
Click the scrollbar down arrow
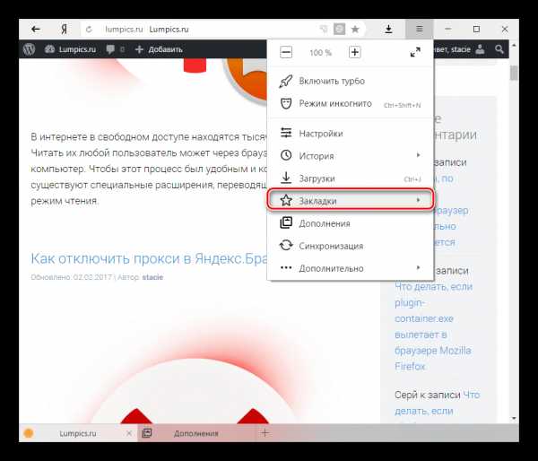click(514, 418)
